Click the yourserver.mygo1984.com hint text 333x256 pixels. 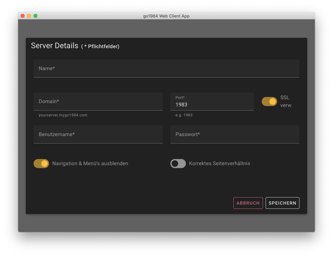(63, 115)
